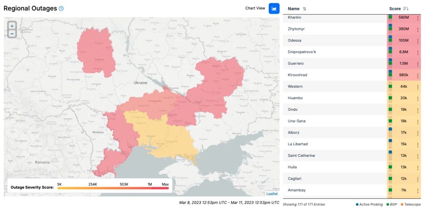Select the Dnipropetrovs'k table entry
The height and width of the screenshot is (210, 426).
click(302, 52)
